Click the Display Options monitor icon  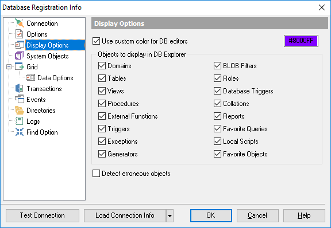coord(20,45)
